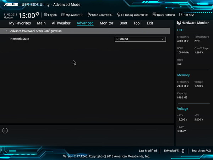Screen dimensions: 213x160
Task: Launch Qfan Control(F6)
Action: pos(100,15)
